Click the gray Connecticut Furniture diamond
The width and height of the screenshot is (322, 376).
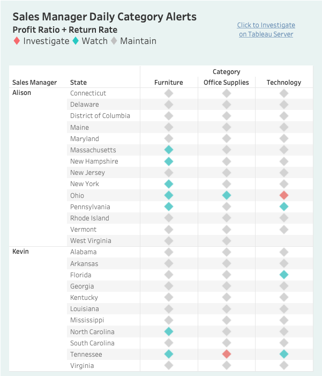coord(169,93)
